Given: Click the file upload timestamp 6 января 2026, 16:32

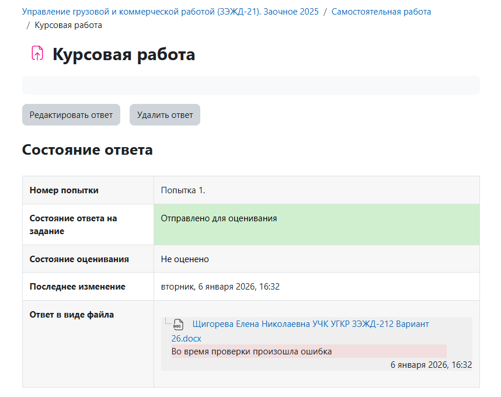Looking at the screenshot, I should click(x=430, y=365).
